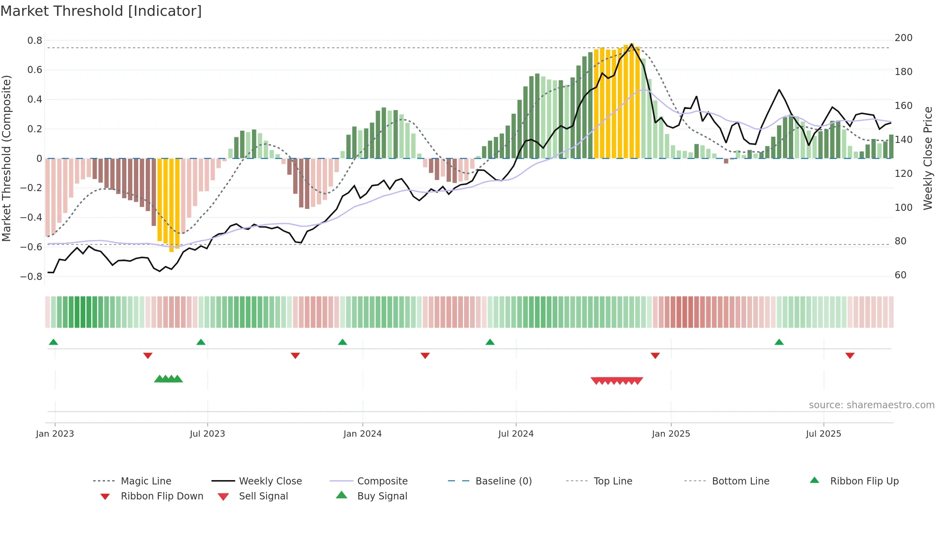Toggle the Ribbon Flip Up legend entry

pos(854,481)
